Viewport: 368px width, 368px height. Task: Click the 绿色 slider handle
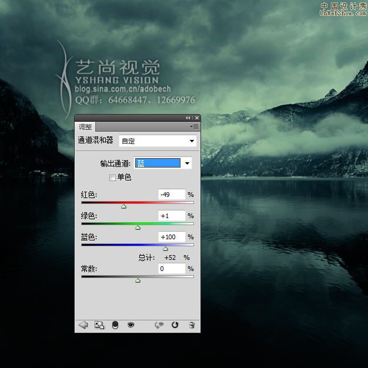point(138,228)
